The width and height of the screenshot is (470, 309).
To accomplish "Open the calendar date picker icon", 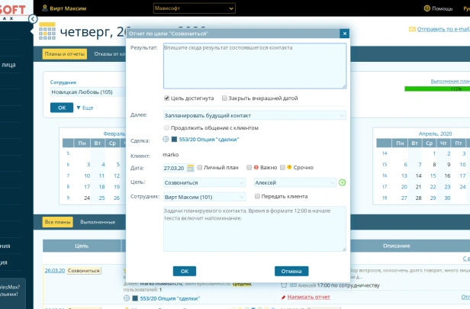I will pyautogui.click(x=190, y=167).
